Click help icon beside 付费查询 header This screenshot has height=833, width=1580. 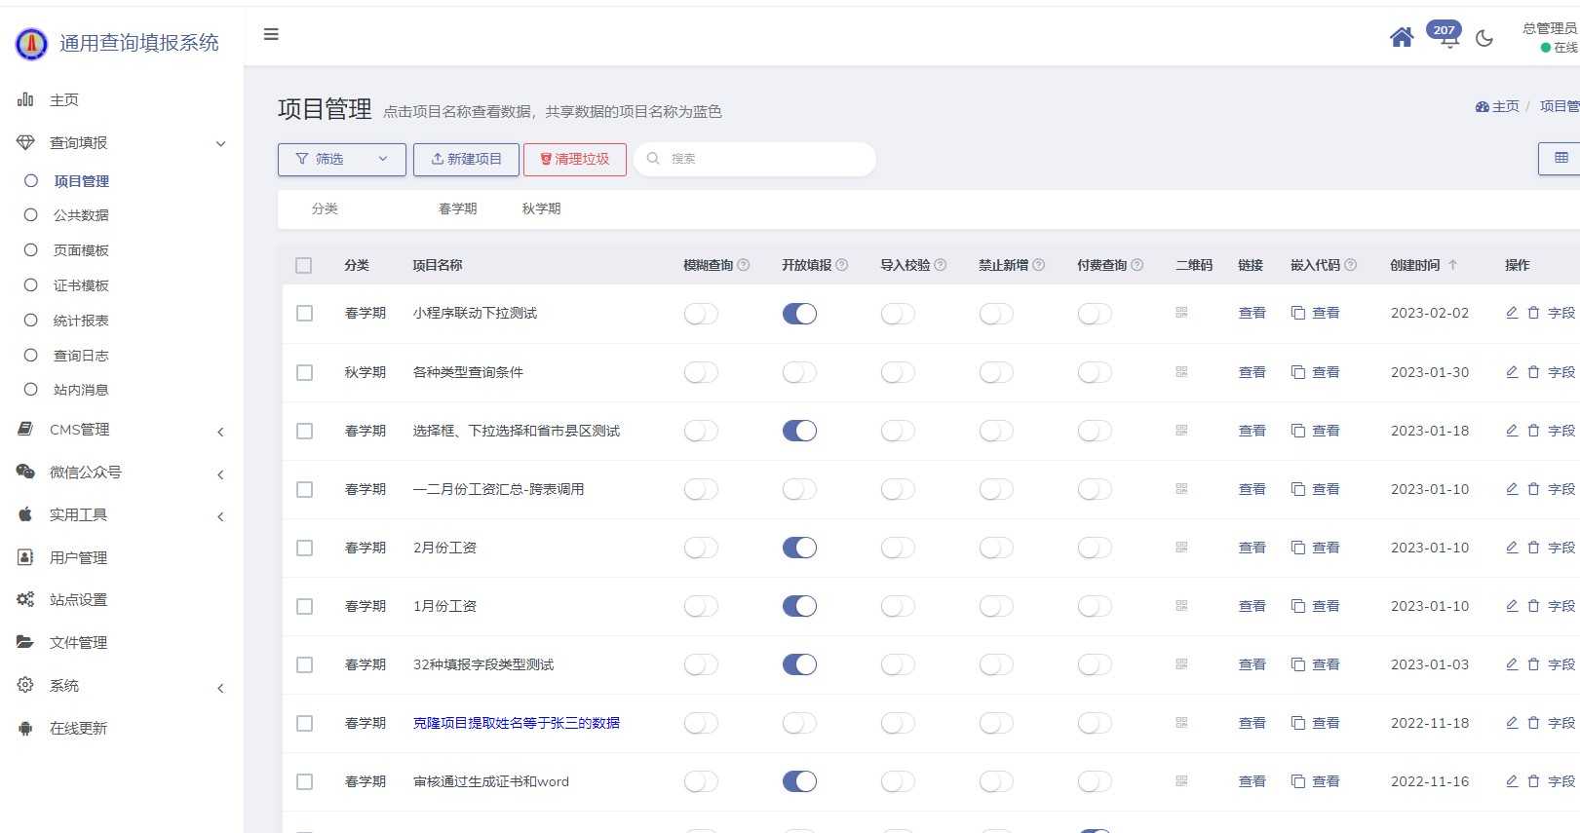pos(1137,265)
